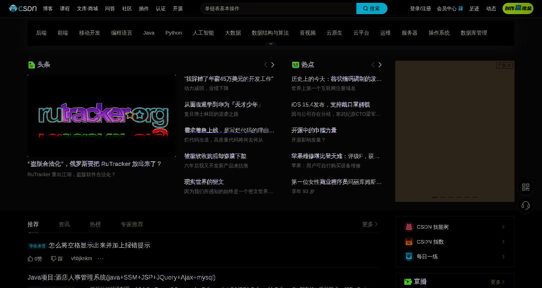Select the first ad carousel indicator

(x=434, y=197)
